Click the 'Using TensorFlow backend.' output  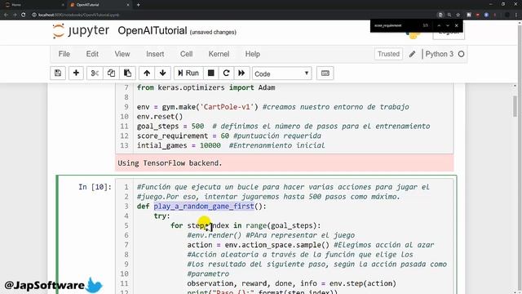point(170,163)
